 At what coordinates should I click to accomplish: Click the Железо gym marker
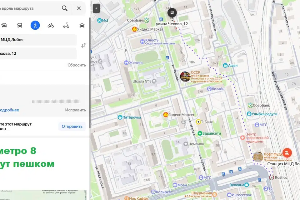[x=126, y=62]
